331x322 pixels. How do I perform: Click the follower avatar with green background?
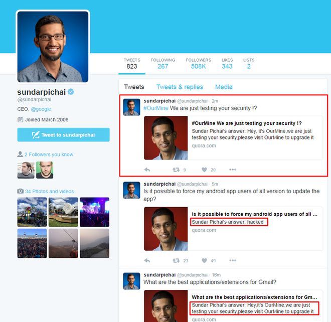coord(45,170)
